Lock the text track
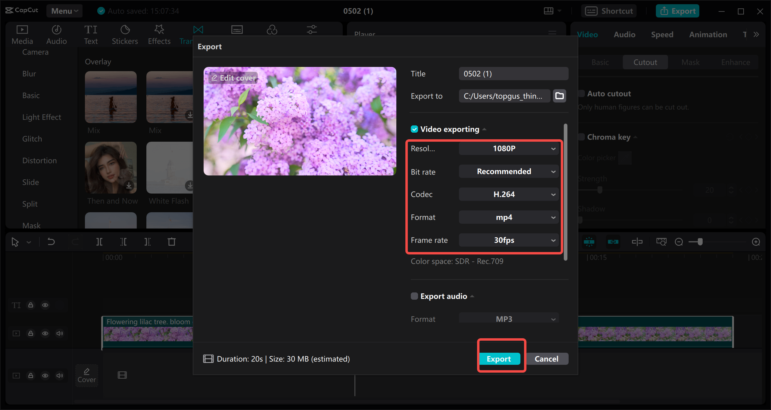This screenshot has height=410, width=771. (x=31, y=305)
